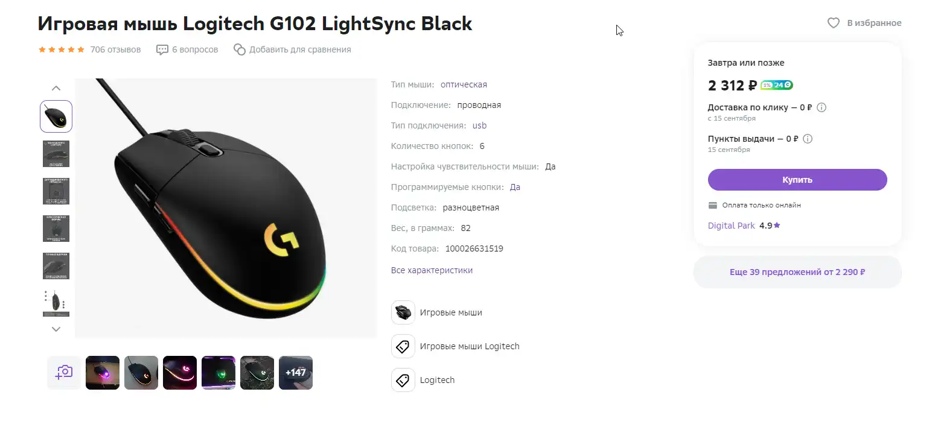
Task: Open the Игровые мыши Logitech category link
Action: [x=469, y=346]
